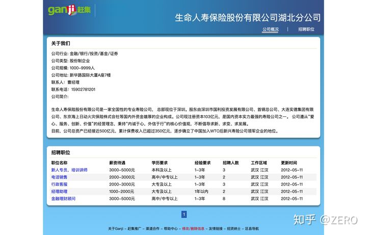Open 区县导航 footer link
367x235 pixels.
click(x=252, y=228)
